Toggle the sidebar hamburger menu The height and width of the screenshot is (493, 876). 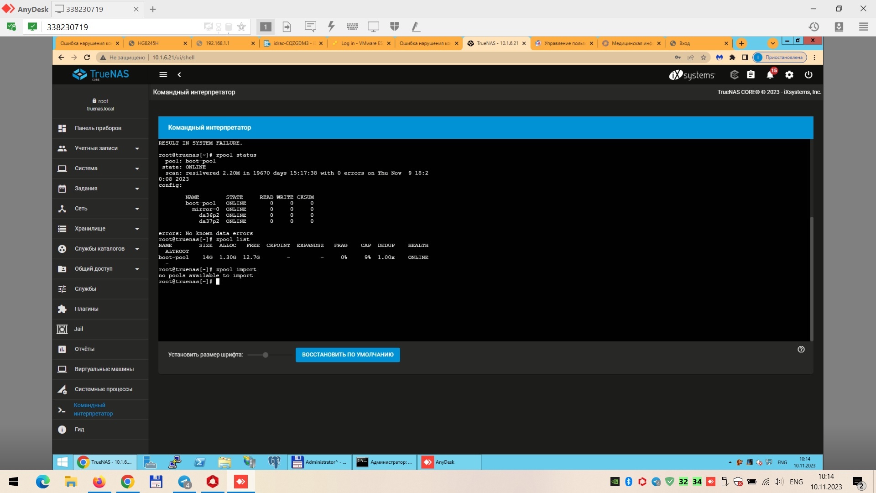point(163,75)
